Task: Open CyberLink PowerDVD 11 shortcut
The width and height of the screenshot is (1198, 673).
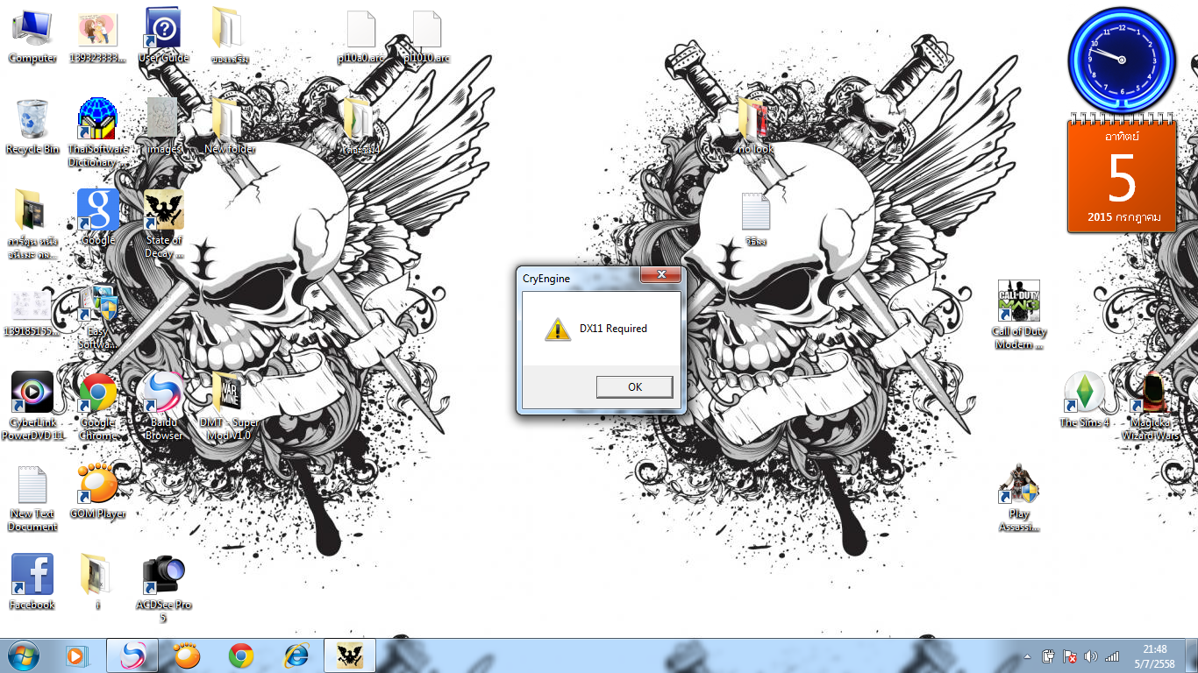Action: click(32, 393)
